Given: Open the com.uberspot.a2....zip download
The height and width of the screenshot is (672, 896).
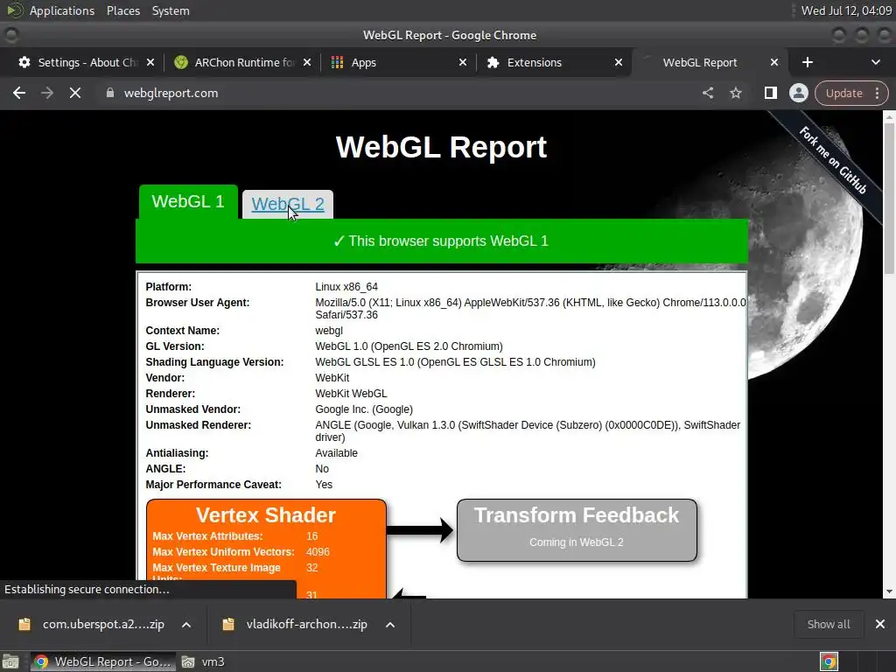Looking at the screenshot, I should pyautogui.click(x=103, y=624).
